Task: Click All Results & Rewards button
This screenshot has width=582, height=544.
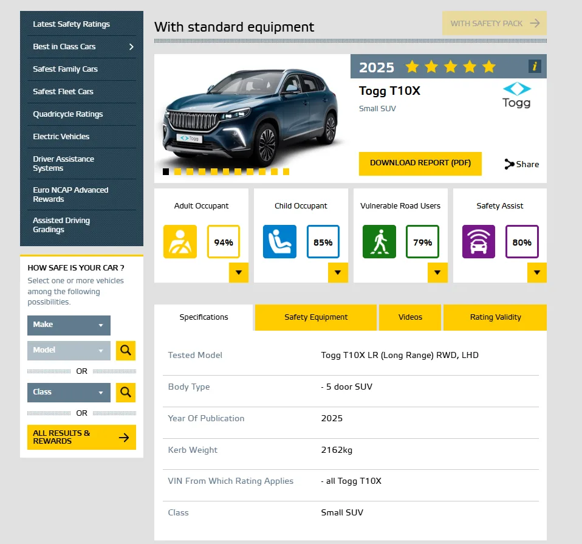Action: (81, 438)
